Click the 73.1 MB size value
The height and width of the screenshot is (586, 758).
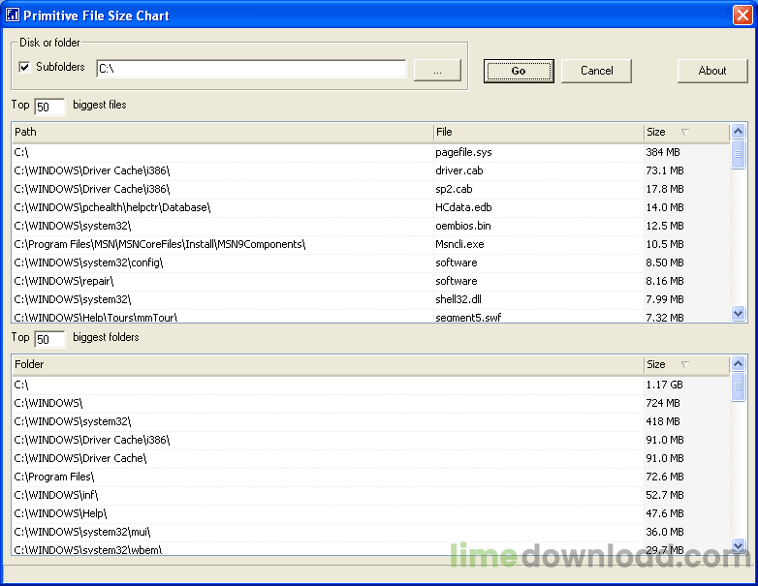point(665,170)
